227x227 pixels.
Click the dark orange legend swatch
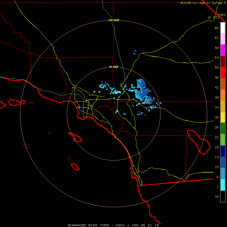[x=223, y=84]
